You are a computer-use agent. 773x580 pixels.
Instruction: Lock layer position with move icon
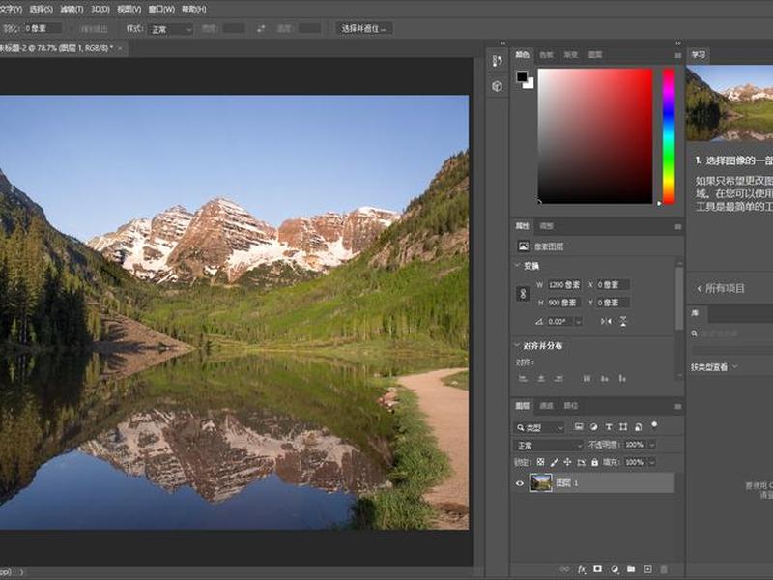(567, 462)
